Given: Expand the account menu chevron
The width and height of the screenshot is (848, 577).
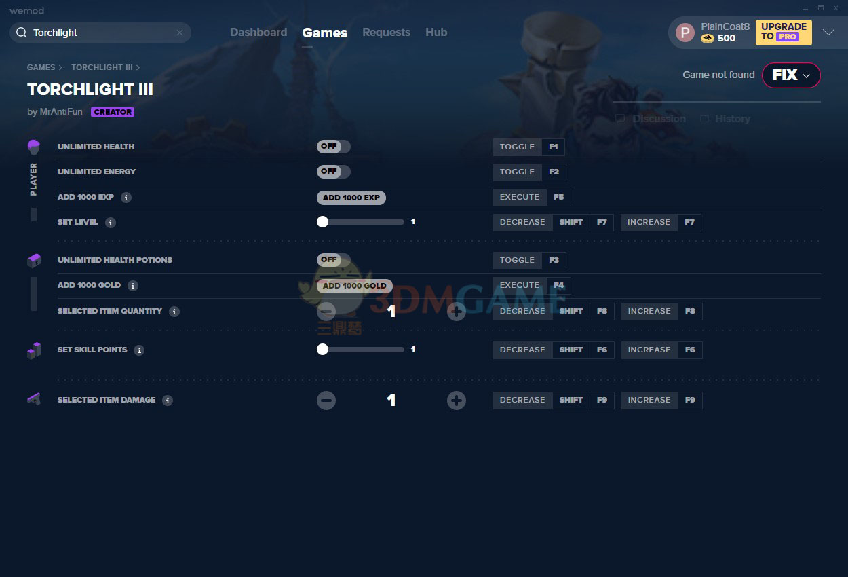Looking at the screenshot, I should (828, 32).
